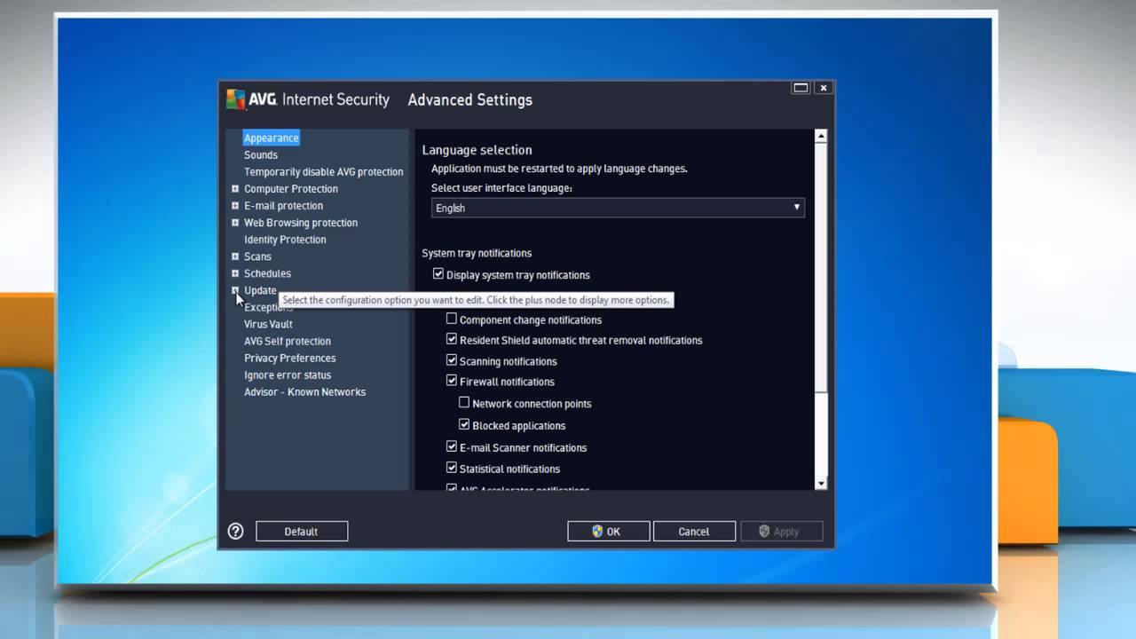The height and width of the screenshot is (639, 1136).
Task: Select Ignore error status item
Action: [x=288, y=375]
